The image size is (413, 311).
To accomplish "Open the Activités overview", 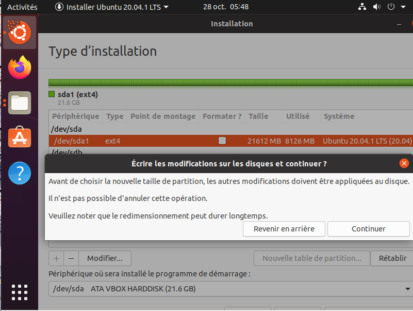I will pos(22,7).
